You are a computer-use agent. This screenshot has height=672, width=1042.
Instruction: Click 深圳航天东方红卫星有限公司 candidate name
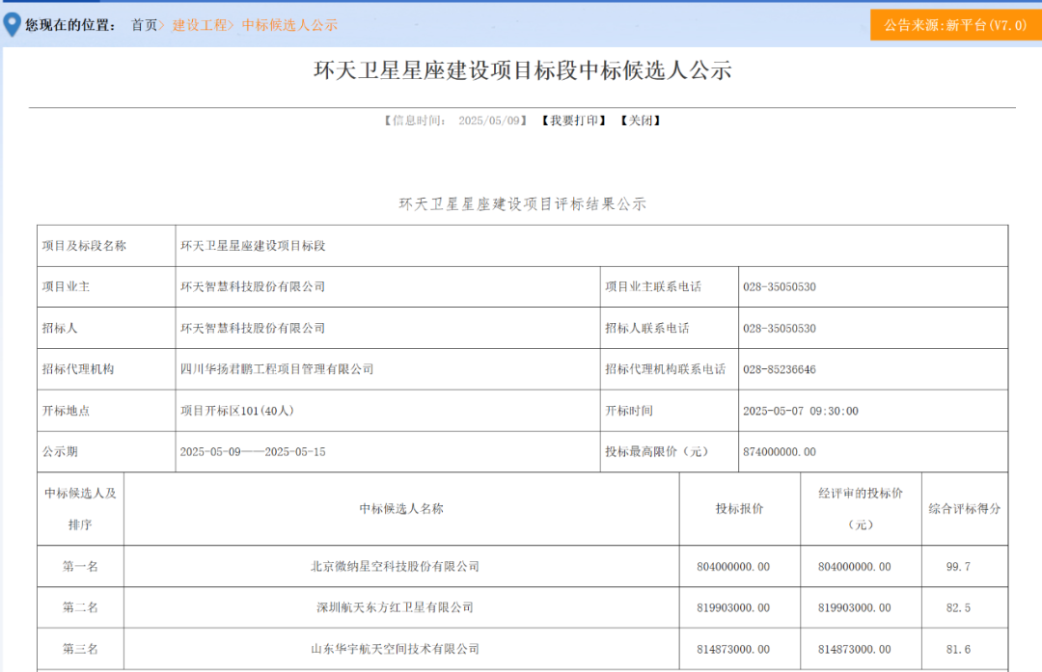(395, 607)
